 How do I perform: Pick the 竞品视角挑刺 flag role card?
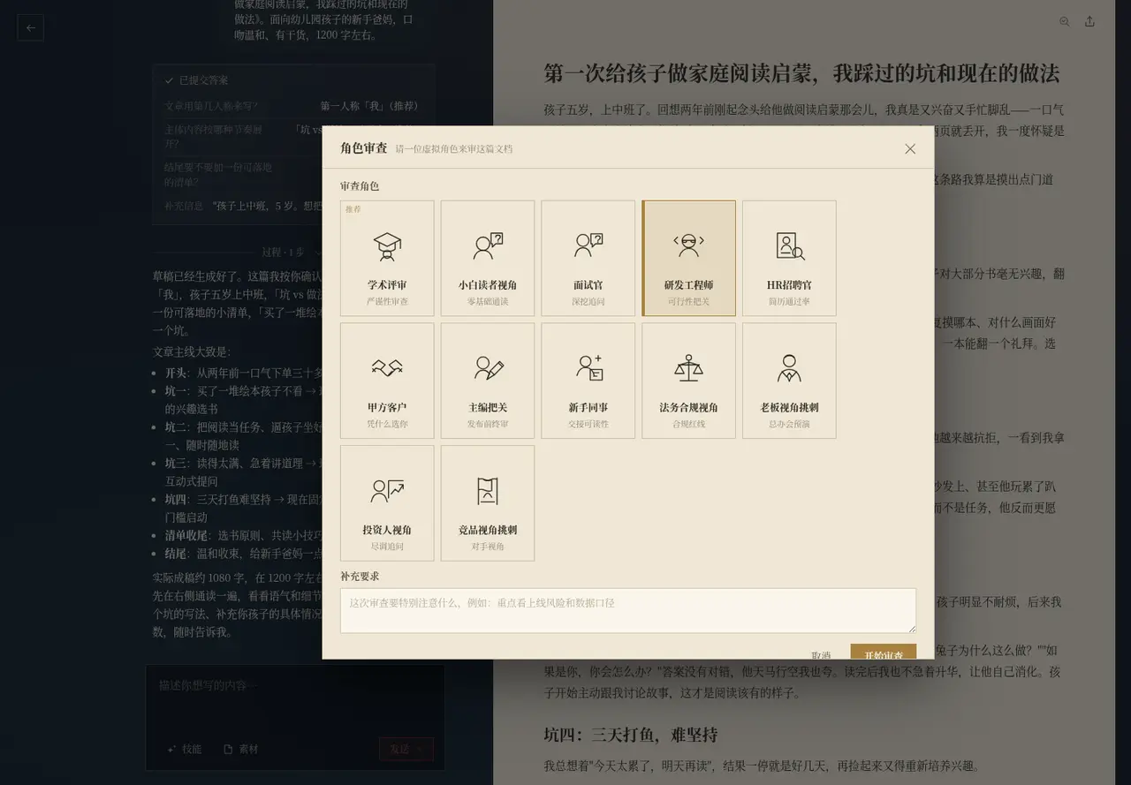(488, 502)
